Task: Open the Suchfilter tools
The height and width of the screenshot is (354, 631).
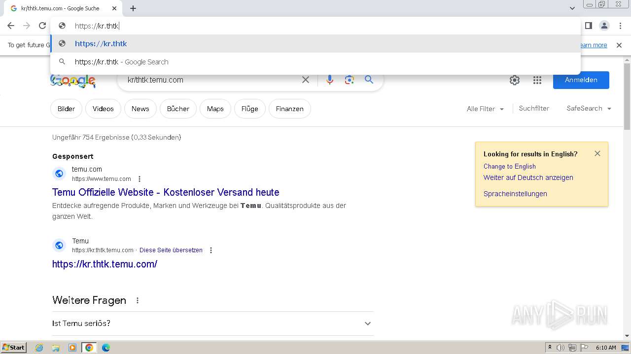Action: (x=534, y=109)
